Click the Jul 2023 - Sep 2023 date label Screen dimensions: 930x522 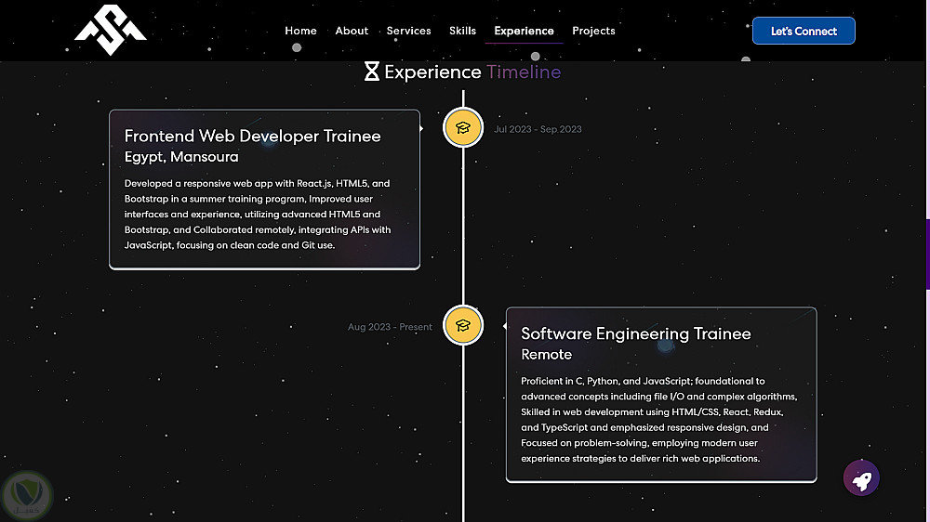pos(538,129)
